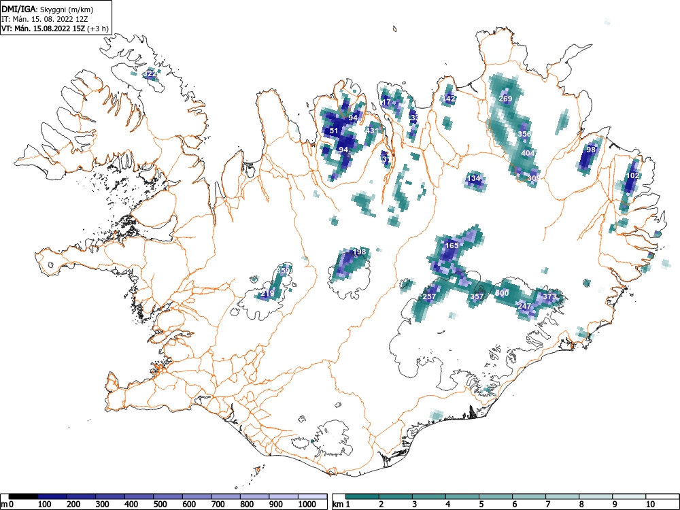Select the 356 visibility label
The width and height of the screenshot is (680, 510).
pyautogui.click(x=524, y=134)
